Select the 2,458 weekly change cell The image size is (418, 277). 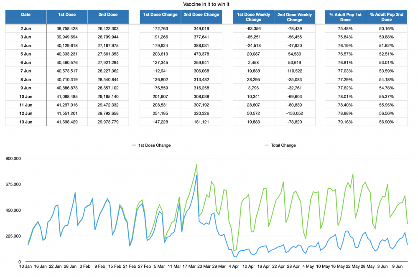[254, 63]
